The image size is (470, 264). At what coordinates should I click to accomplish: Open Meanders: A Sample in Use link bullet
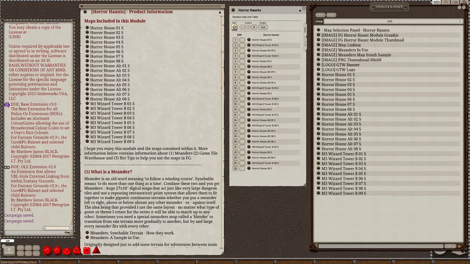pos(87,238)
